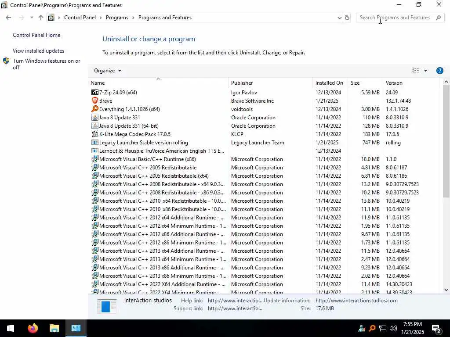Click the Legacy Launcher row icon
Screen dimensions: 450x337
tap(95, 142)
